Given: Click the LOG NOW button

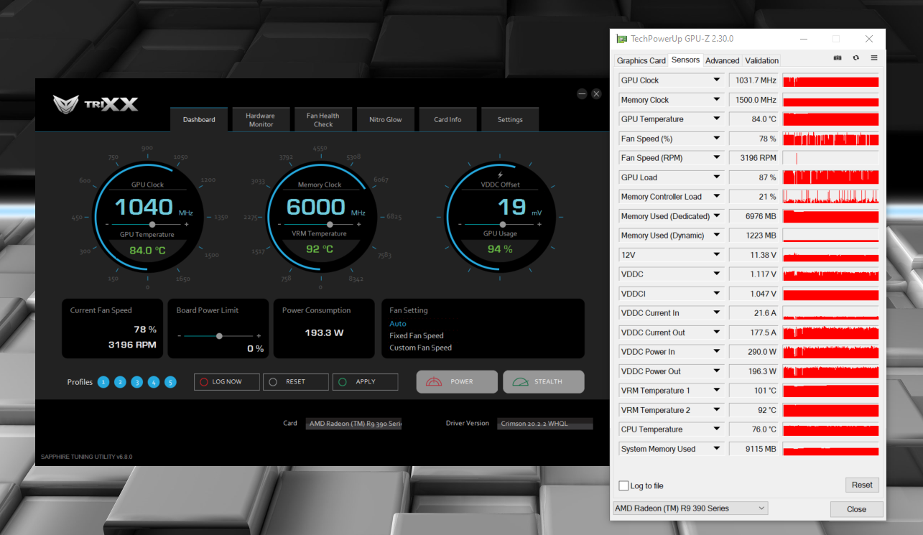Looking at the screenshot, I should click(x=227, y=382).
